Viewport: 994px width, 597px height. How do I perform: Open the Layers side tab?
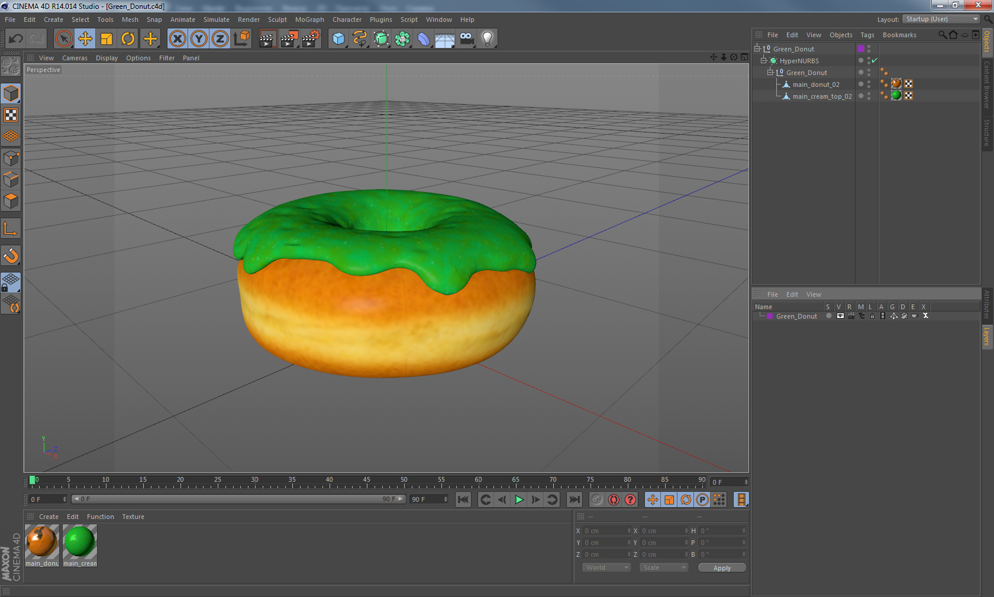(x=987, y=336)
